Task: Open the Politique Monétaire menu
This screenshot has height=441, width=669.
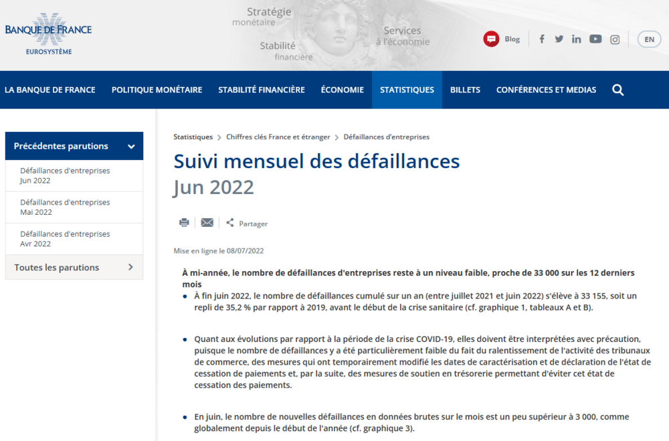Action: pyautogui.click(x=157, y=90)
